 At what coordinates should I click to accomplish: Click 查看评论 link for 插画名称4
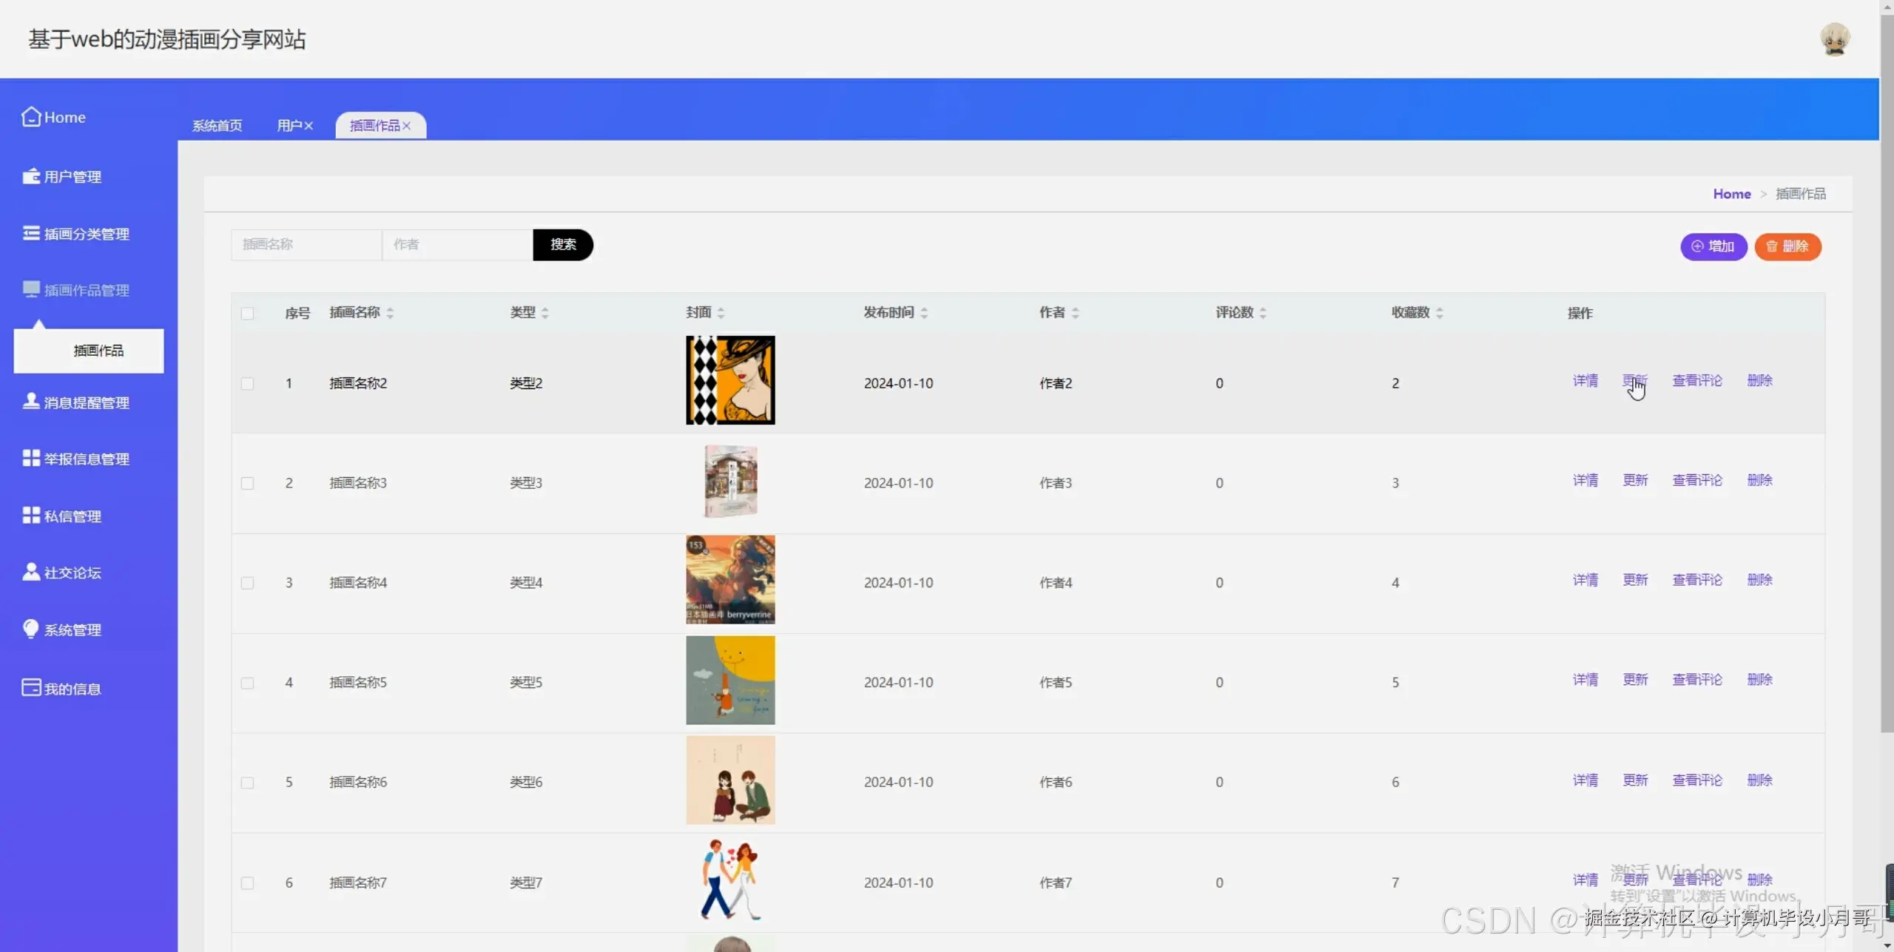[1696, 580]
